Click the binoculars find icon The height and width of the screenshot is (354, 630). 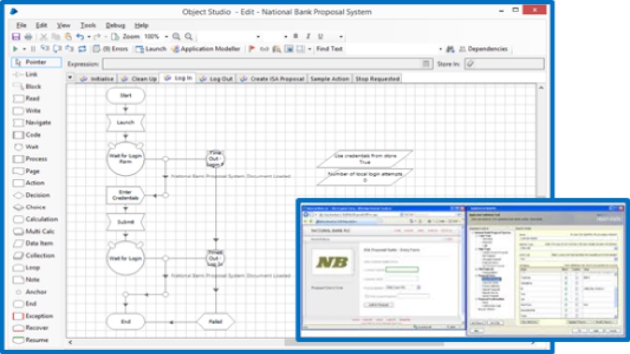(x=450, y=49)
